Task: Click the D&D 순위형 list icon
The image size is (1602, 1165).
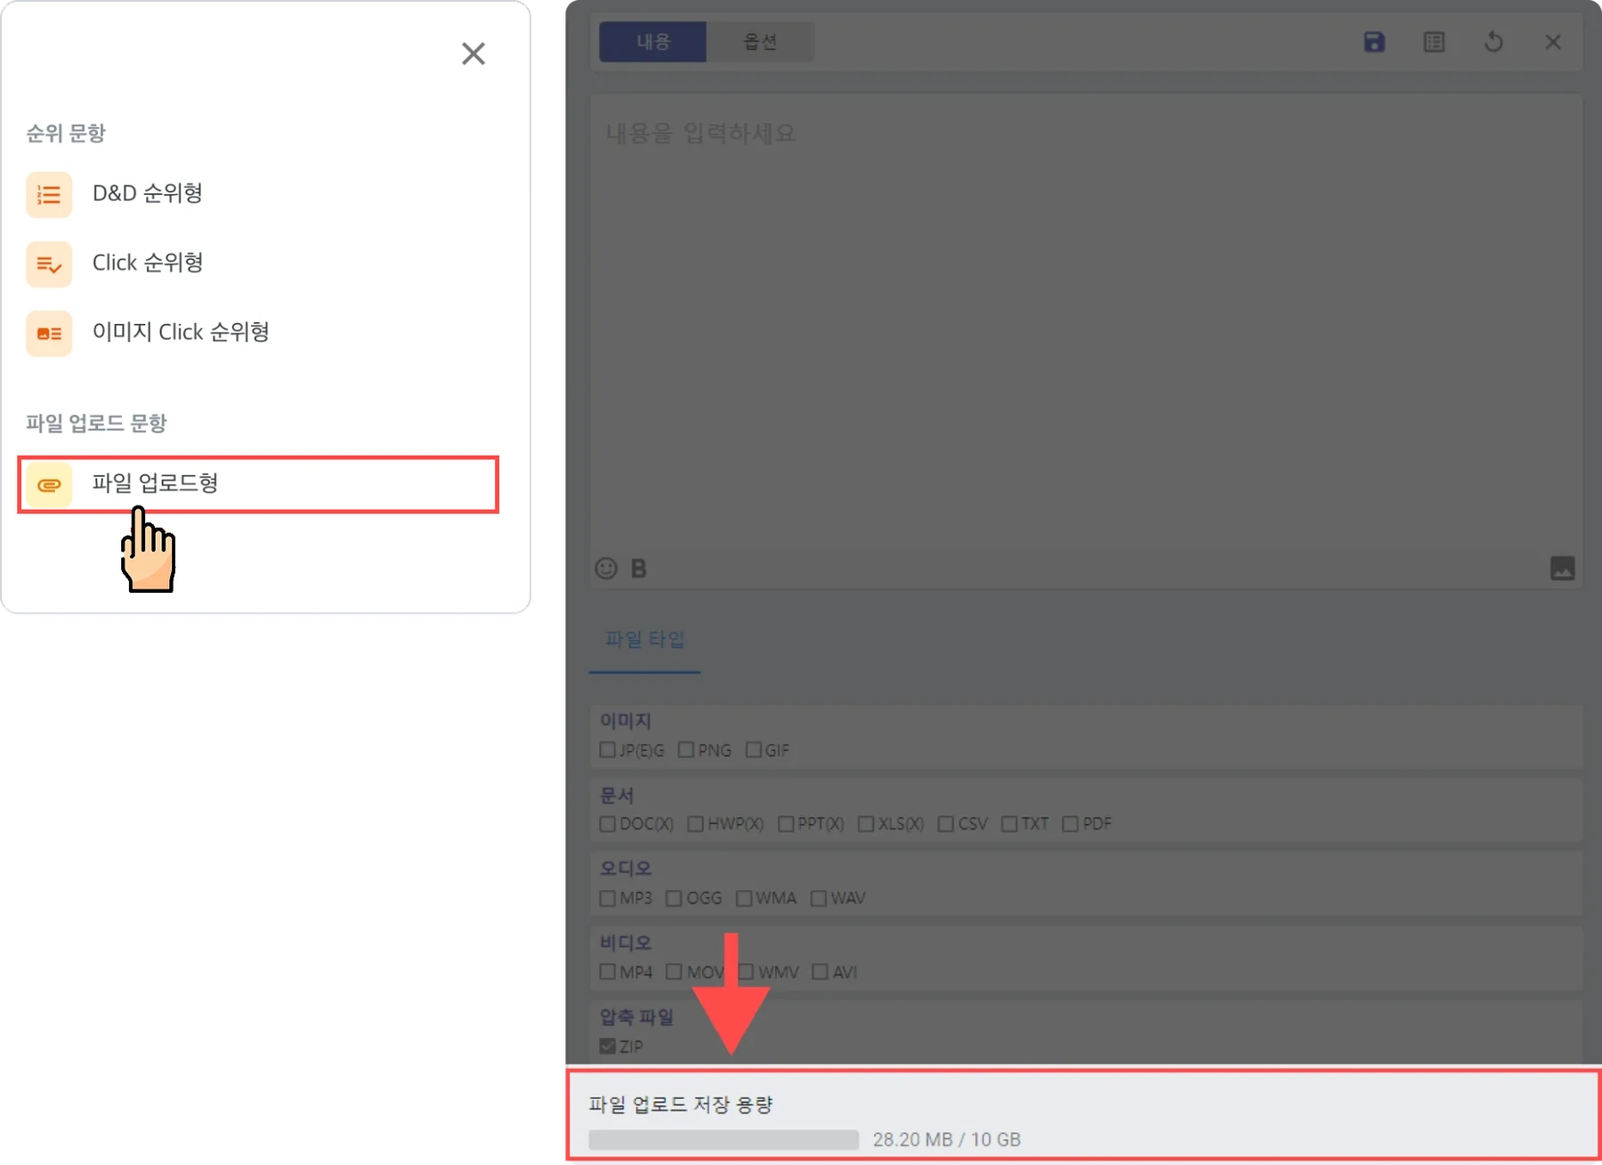Action: pyautogui.click(x=49, y=195)
